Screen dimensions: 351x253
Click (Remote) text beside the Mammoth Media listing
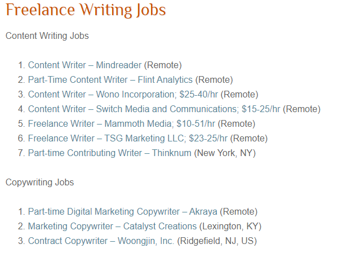[x=237, y=124]
